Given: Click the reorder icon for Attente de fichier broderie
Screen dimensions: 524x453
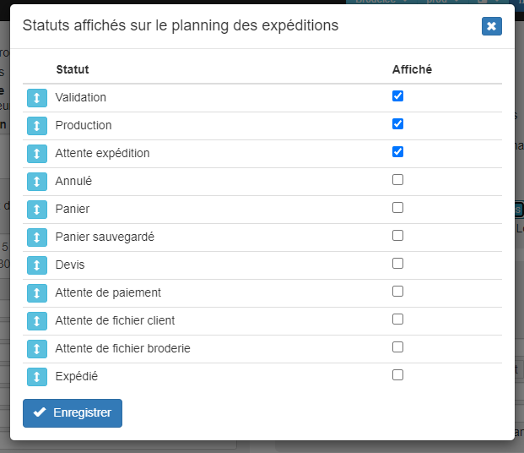Looking at the screenshot, I should pyautogui.click(x=37, y=349).
